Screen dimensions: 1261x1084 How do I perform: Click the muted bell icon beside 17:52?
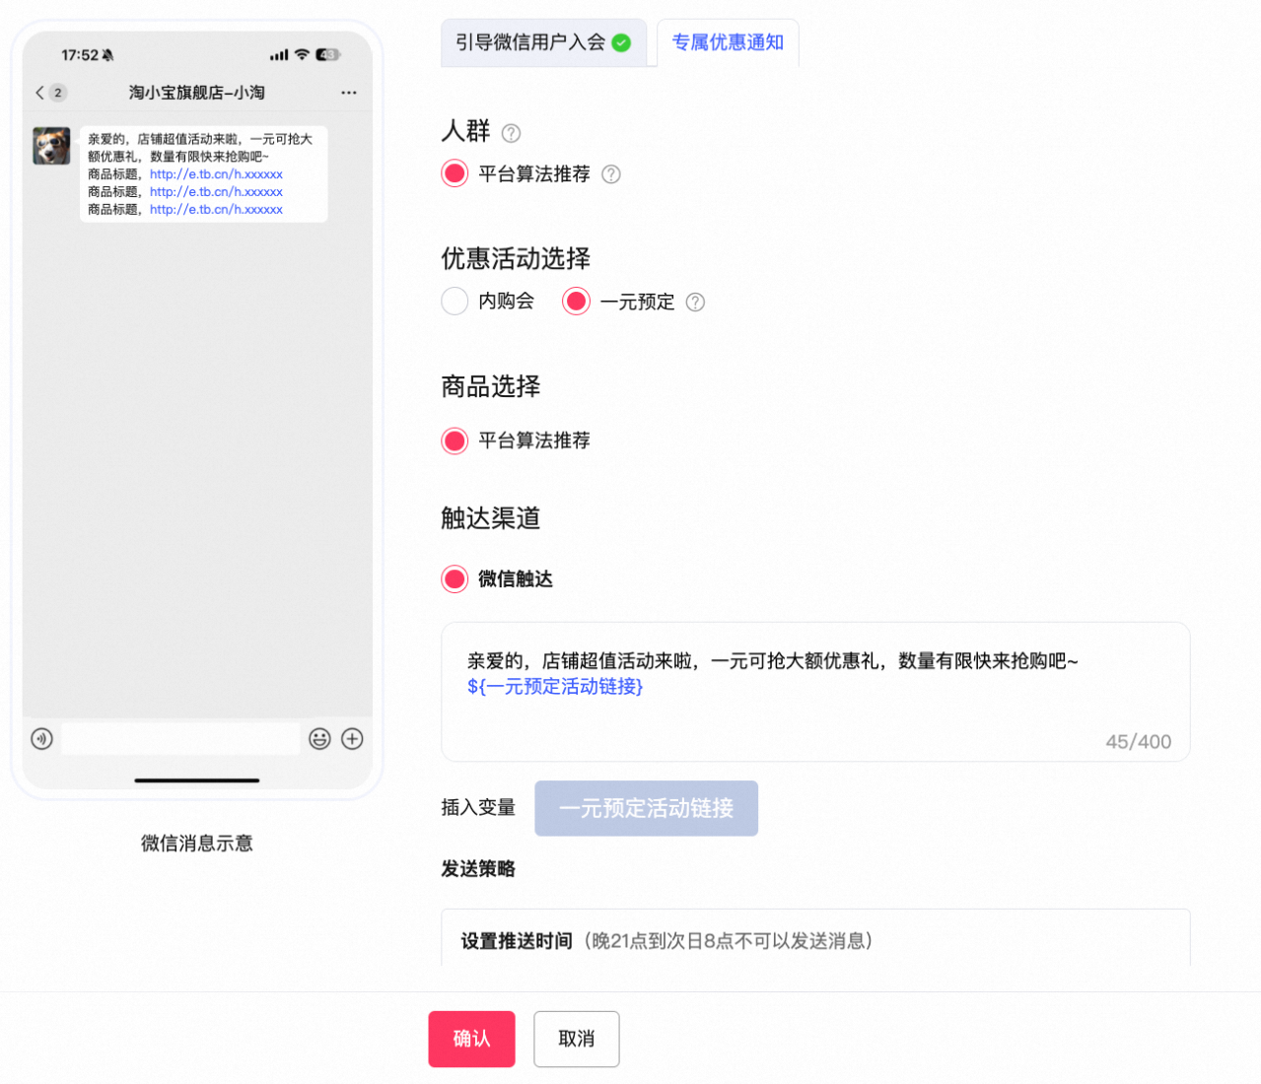pyautogui.click(x=108, y=55)
